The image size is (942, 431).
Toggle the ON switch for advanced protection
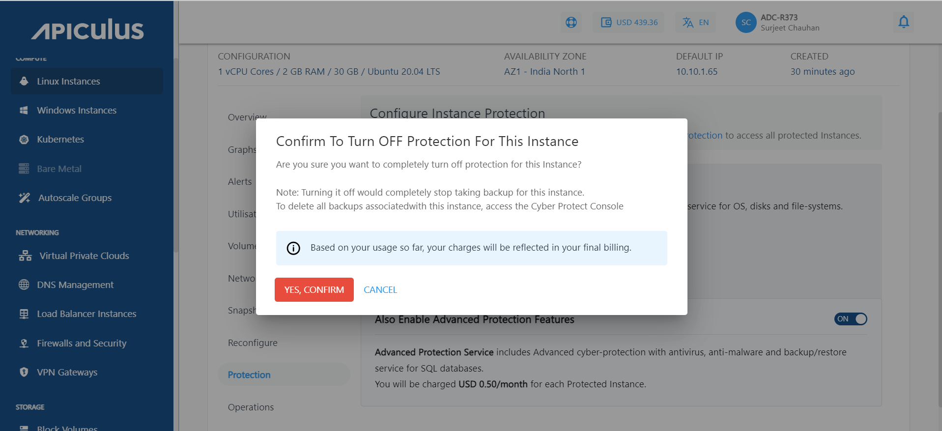[851, 319]
